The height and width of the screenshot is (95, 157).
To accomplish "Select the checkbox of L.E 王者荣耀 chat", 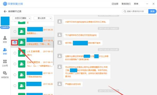I will tap(15, 53).
